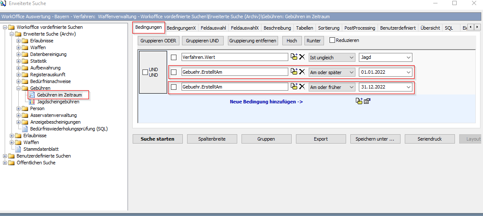Image resolution: width=483 pixels, height=216 pixels.
Task: Switch to the Feldauswahl tab
Action: 213,28
